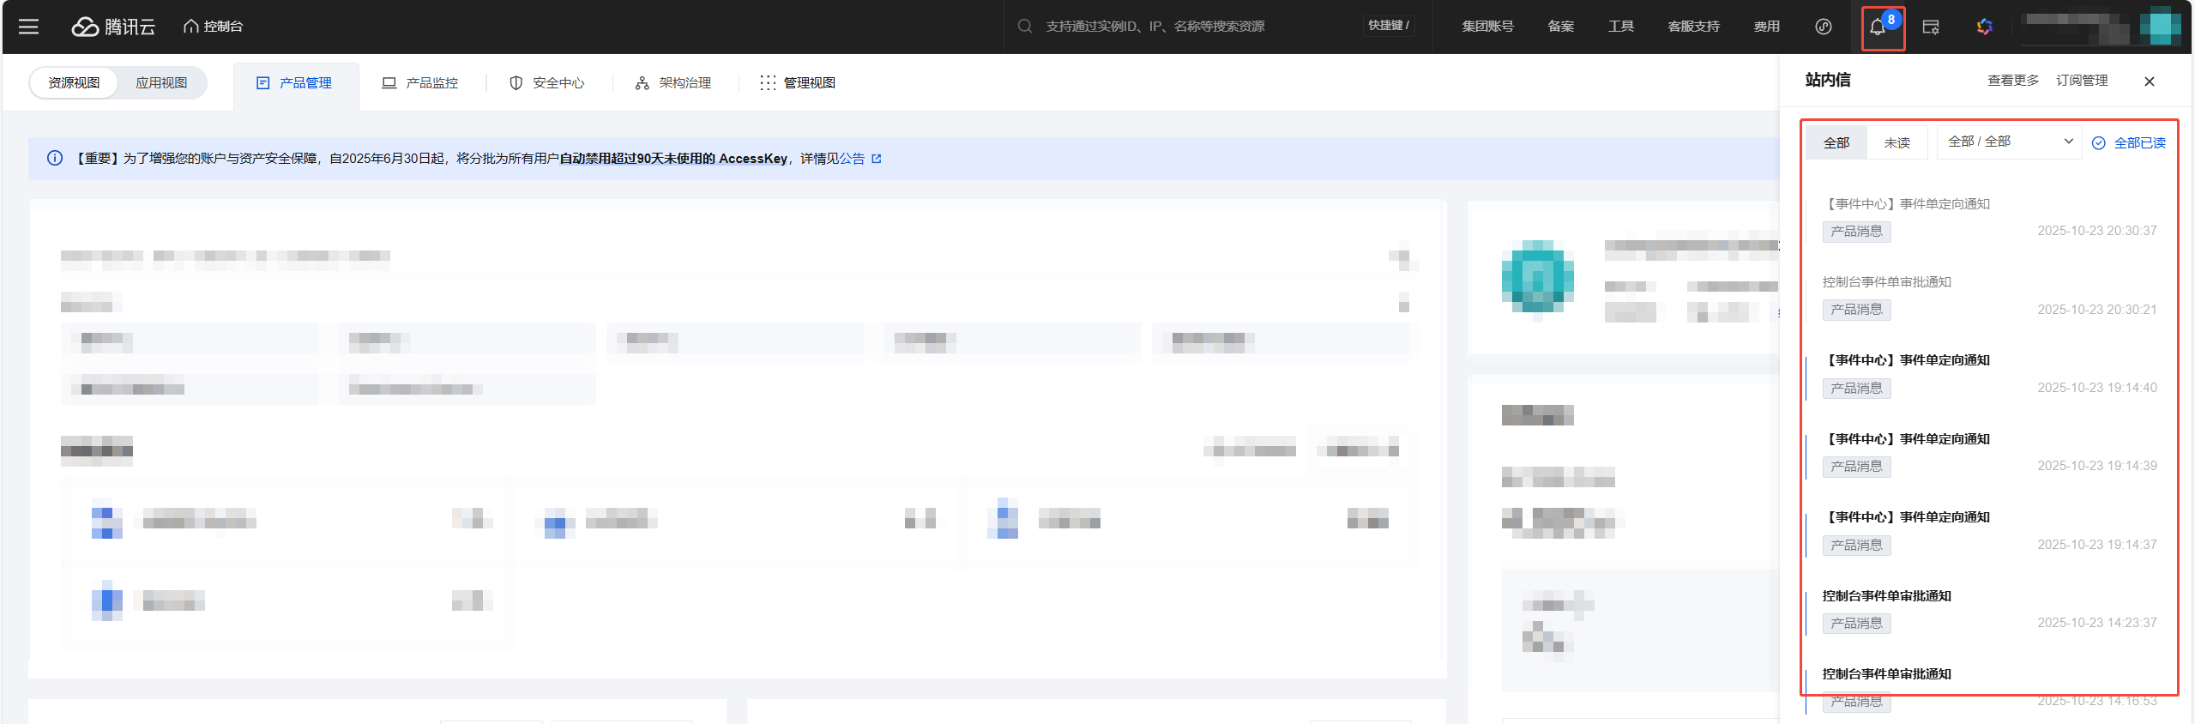Click the mini program icon in top bar
2195x724 pixels.
click(x=1824, y=27)
